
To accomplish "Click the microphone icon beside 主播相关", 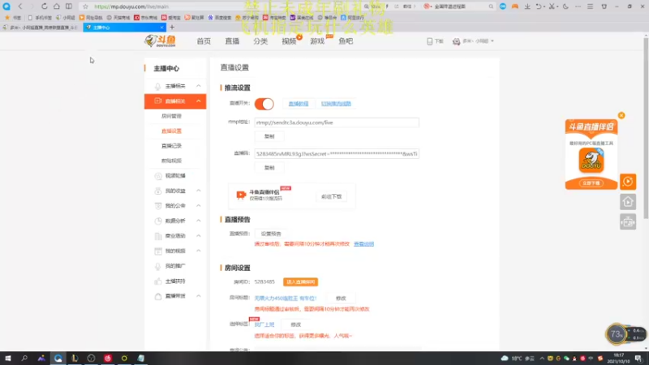I will [157, 86].
